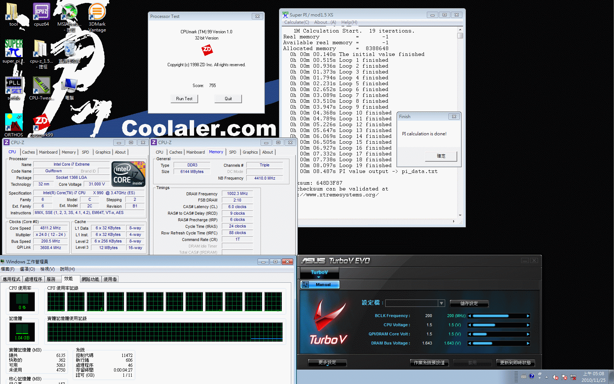This screenshot has height=384, width=614.
Task: Open the Memory tab in left CPU-Z window
Action: click(69, 152)
